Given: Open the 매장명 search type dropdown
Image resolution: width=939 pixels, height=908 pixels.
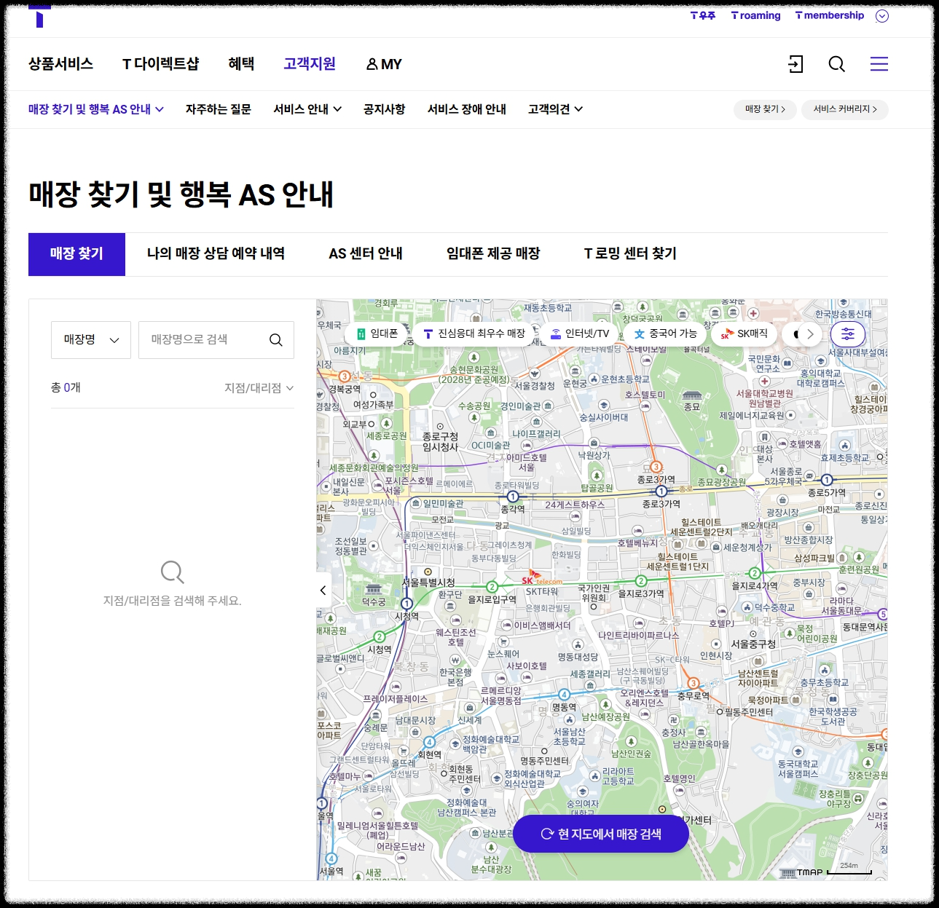Looking at the screenshot, I should click(x=91, y=340).
